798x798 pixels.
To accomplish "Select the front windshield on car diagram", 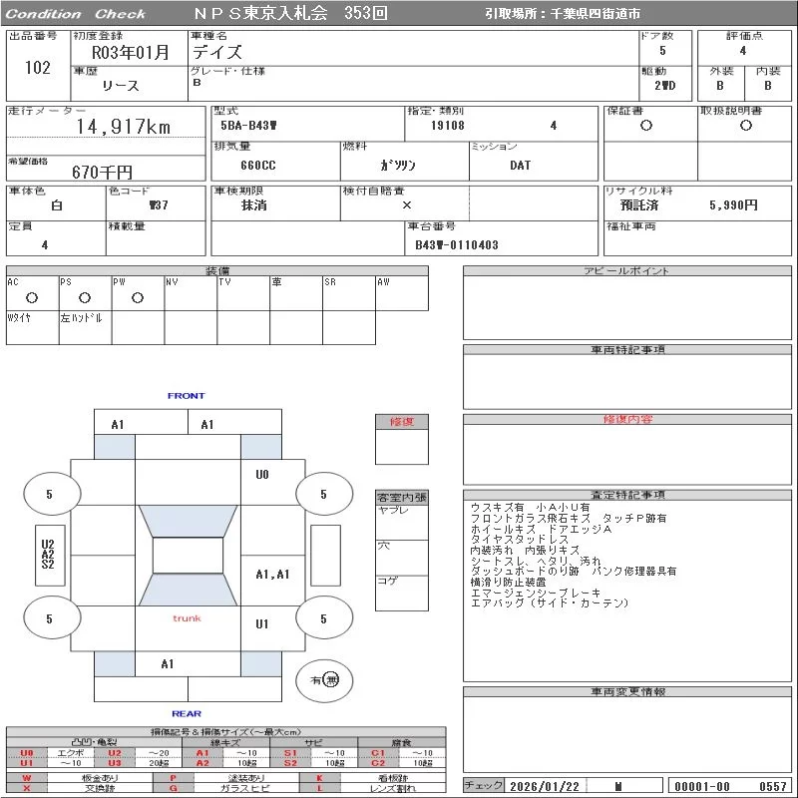I will click(187, 522).
